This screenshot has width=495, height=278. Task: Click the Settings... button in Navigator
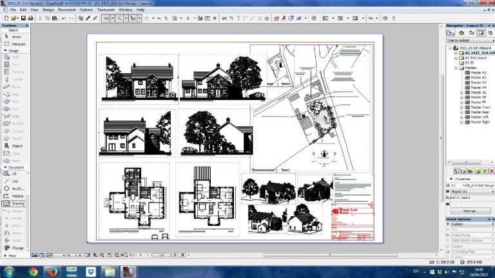click(x=469, y=210)
